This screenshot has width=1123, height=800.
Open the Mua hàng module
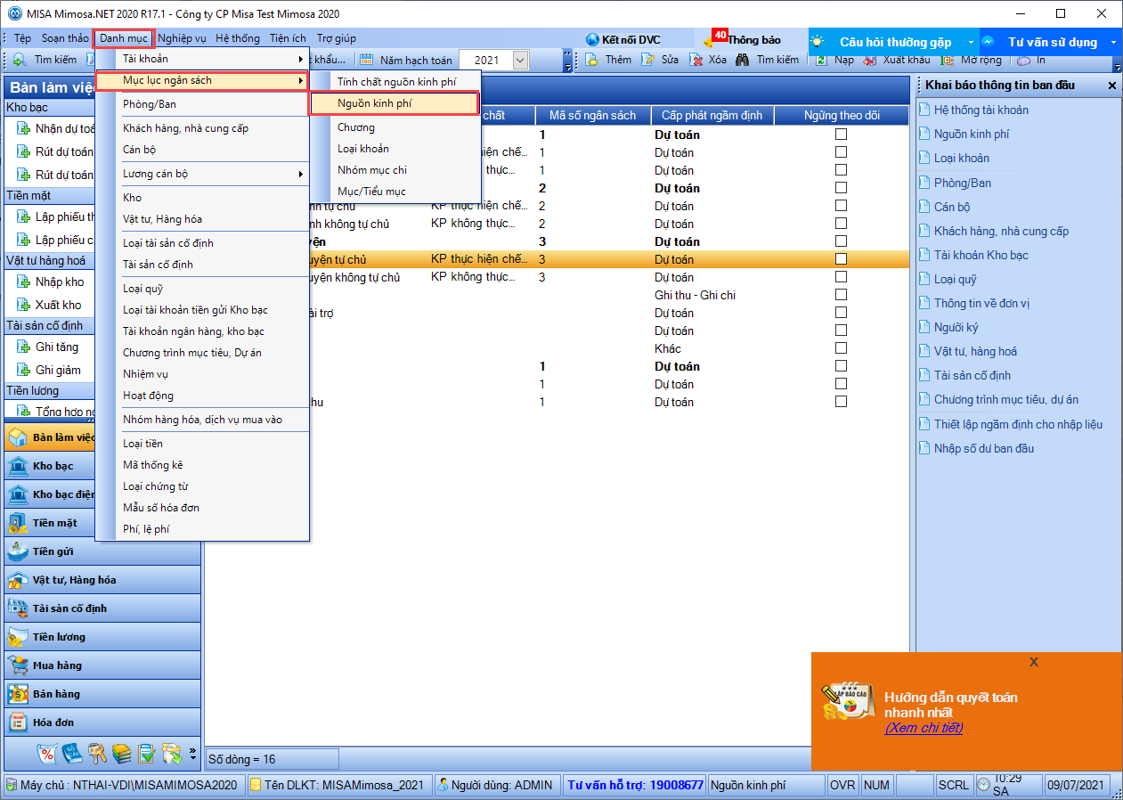click(x=102, y=665)
